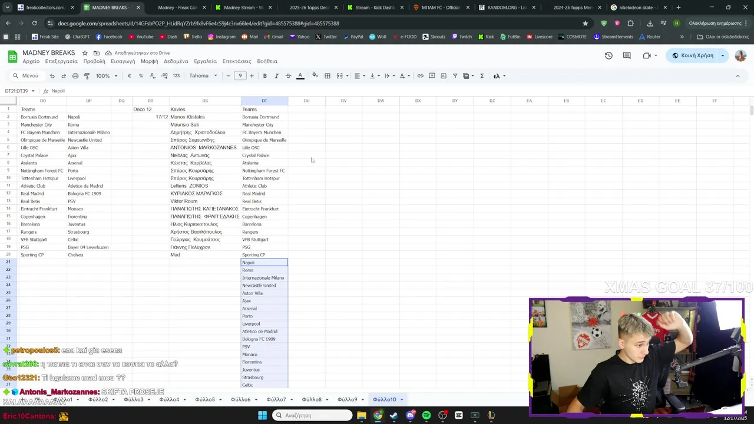Insert a chart from toolbar
This screenshot has width=754, height=424.
[444, 76]
